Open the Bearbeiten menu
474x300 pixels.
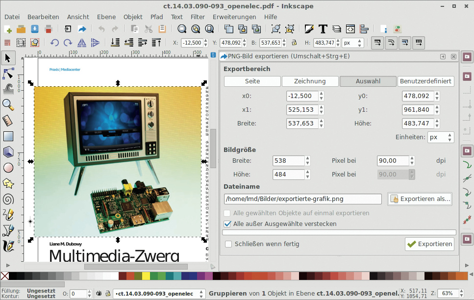point(43,17)
